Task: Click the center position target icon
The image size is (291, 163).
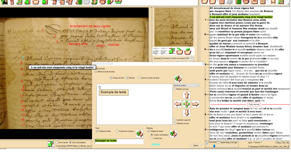Action: pos(186,104)
